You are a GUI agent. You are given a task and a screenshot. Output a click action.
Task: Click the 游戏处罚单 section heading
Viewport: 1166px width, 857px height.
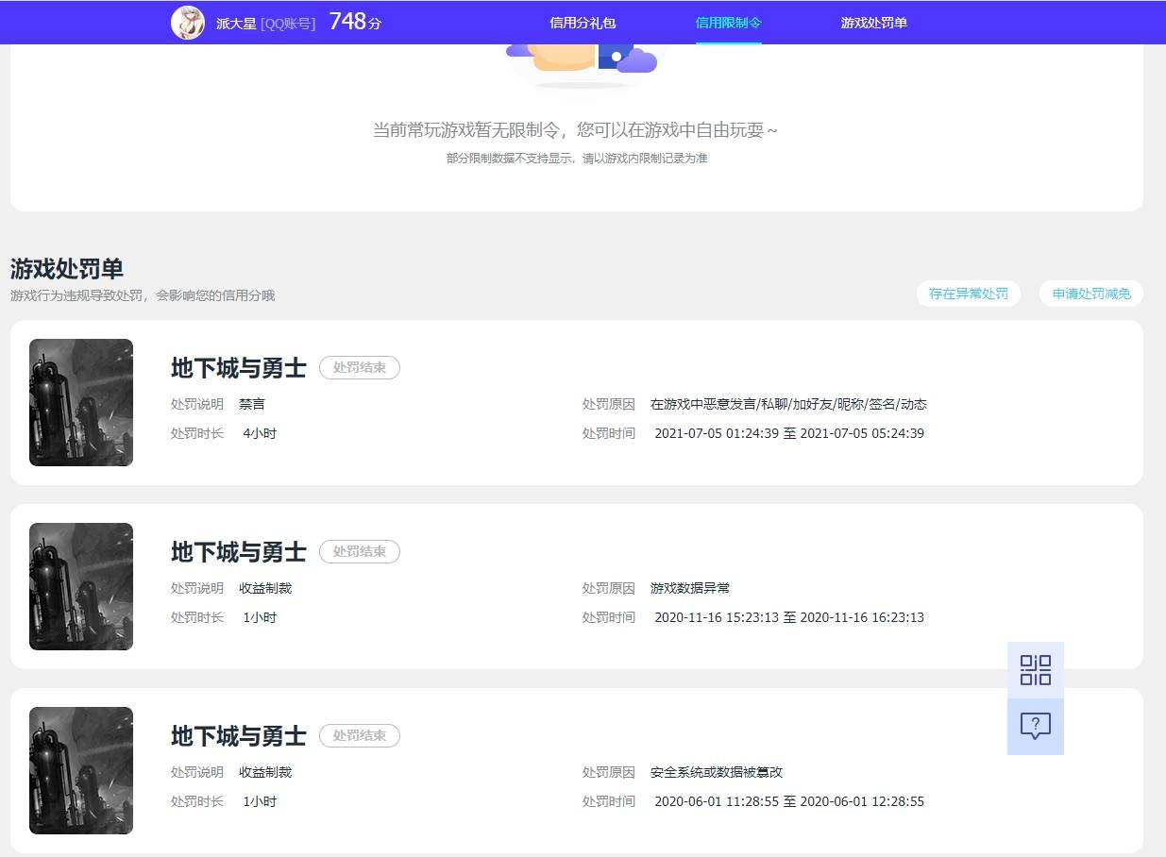[x=67, y=268]
